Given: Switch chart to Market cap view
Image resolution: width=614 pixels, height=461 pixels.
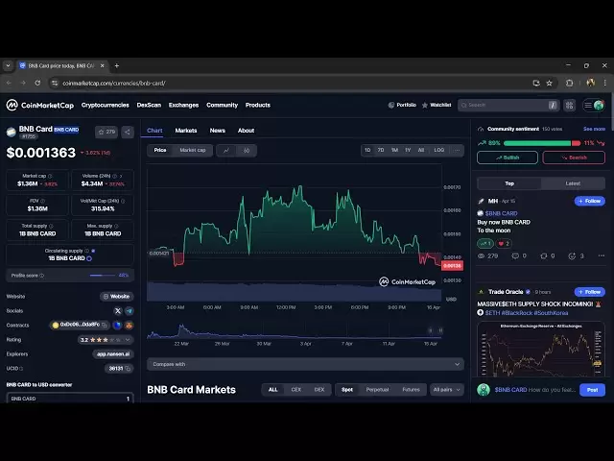Looking at the screenshot, I should [x=193, y=150].
